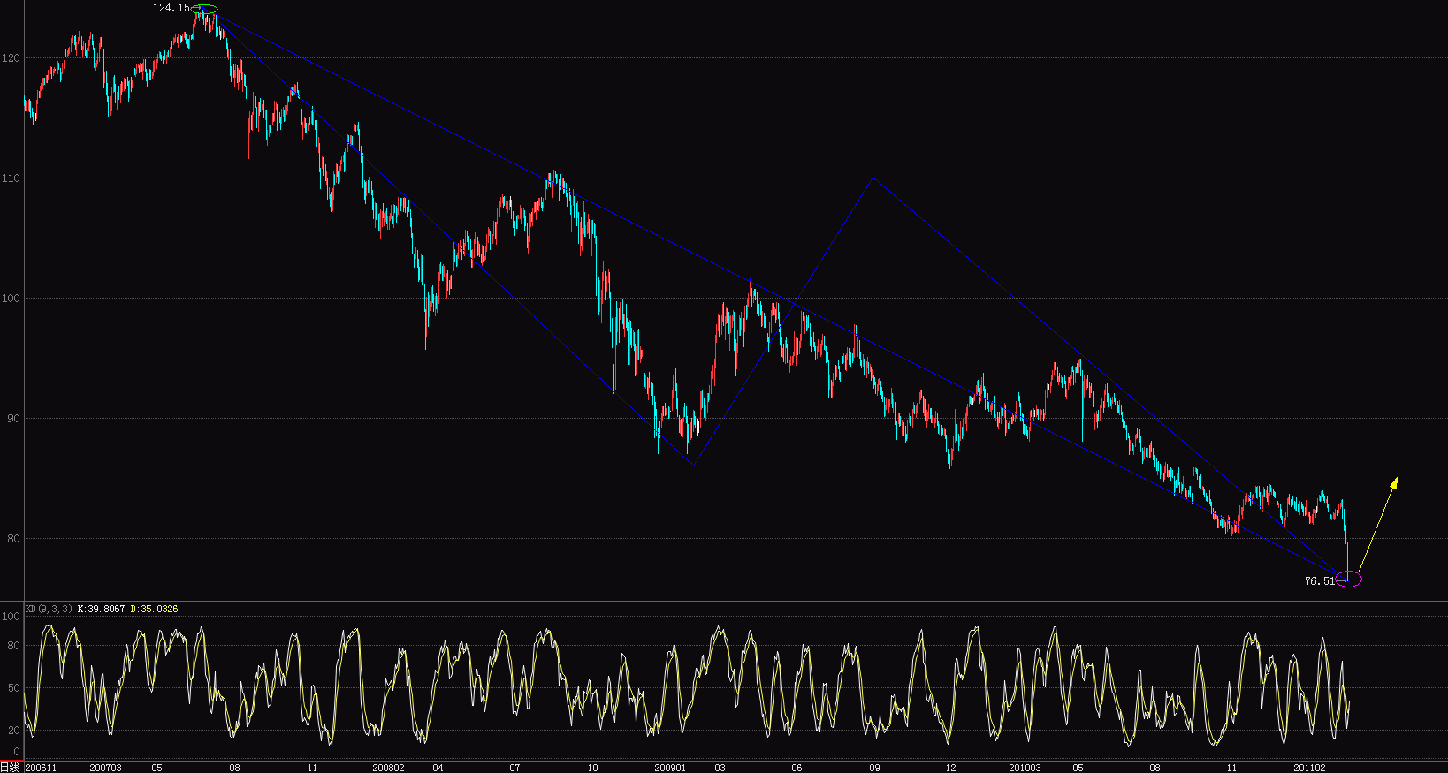This screenshot has width=1448, height=773.
Task: Click the 50 level on KD scale
Action: (x=13, y=688)
